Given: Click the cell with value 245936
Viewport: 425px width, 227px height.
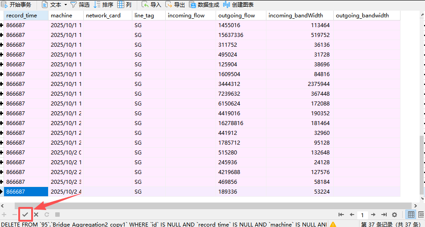Looking at the screenshot, I should [241, 162].
